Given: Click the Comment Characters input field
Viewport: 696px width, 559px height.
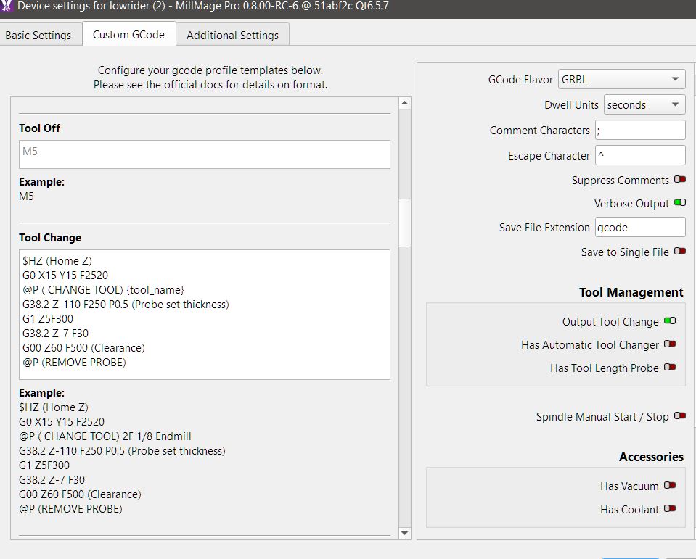Looking at the screenshot, I should [x=639, y=131].
